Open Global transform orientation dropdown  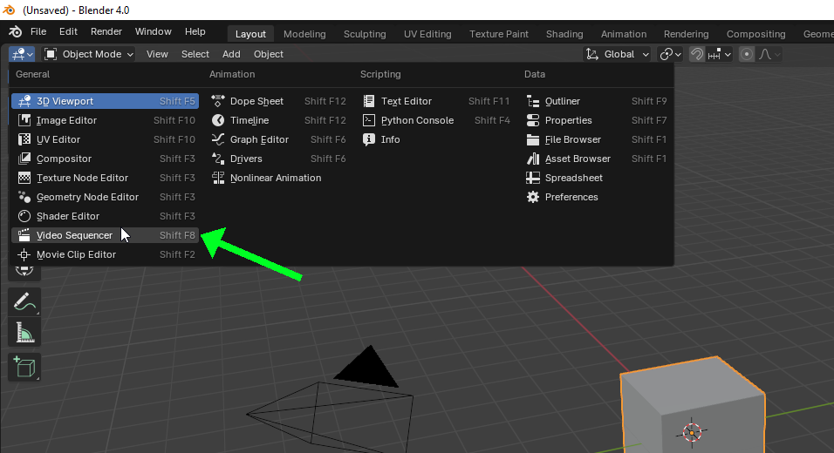pyautogui.click(x=618, y=54)
